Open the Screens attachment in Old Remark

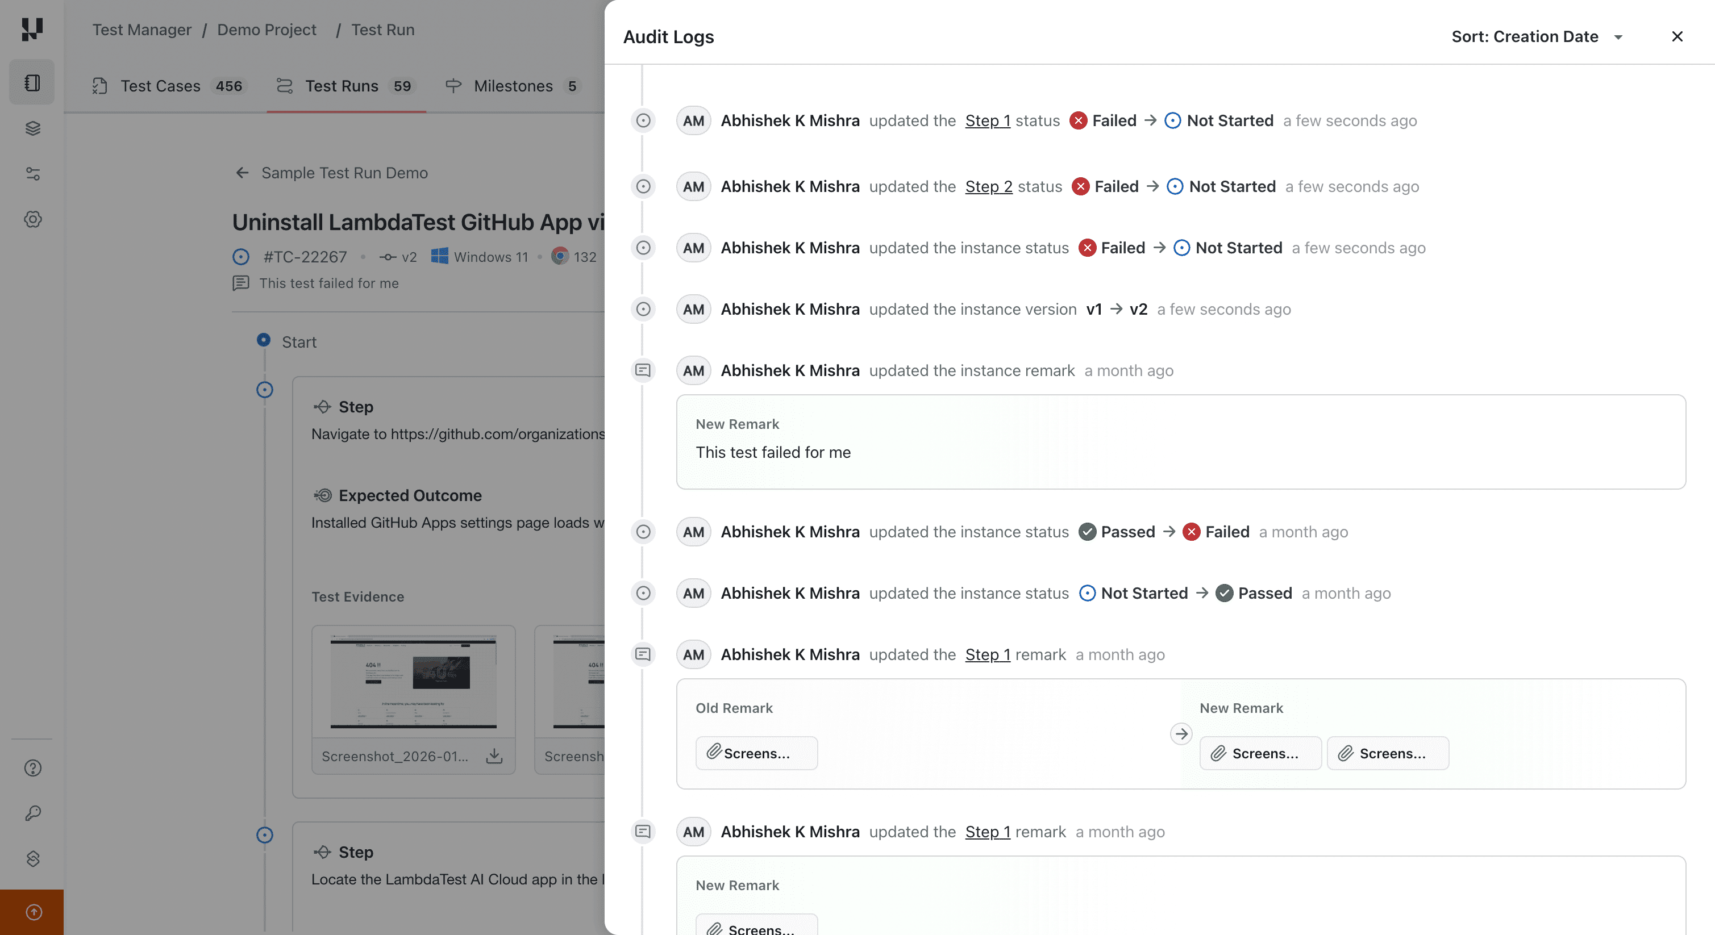(x=756, y=753)
